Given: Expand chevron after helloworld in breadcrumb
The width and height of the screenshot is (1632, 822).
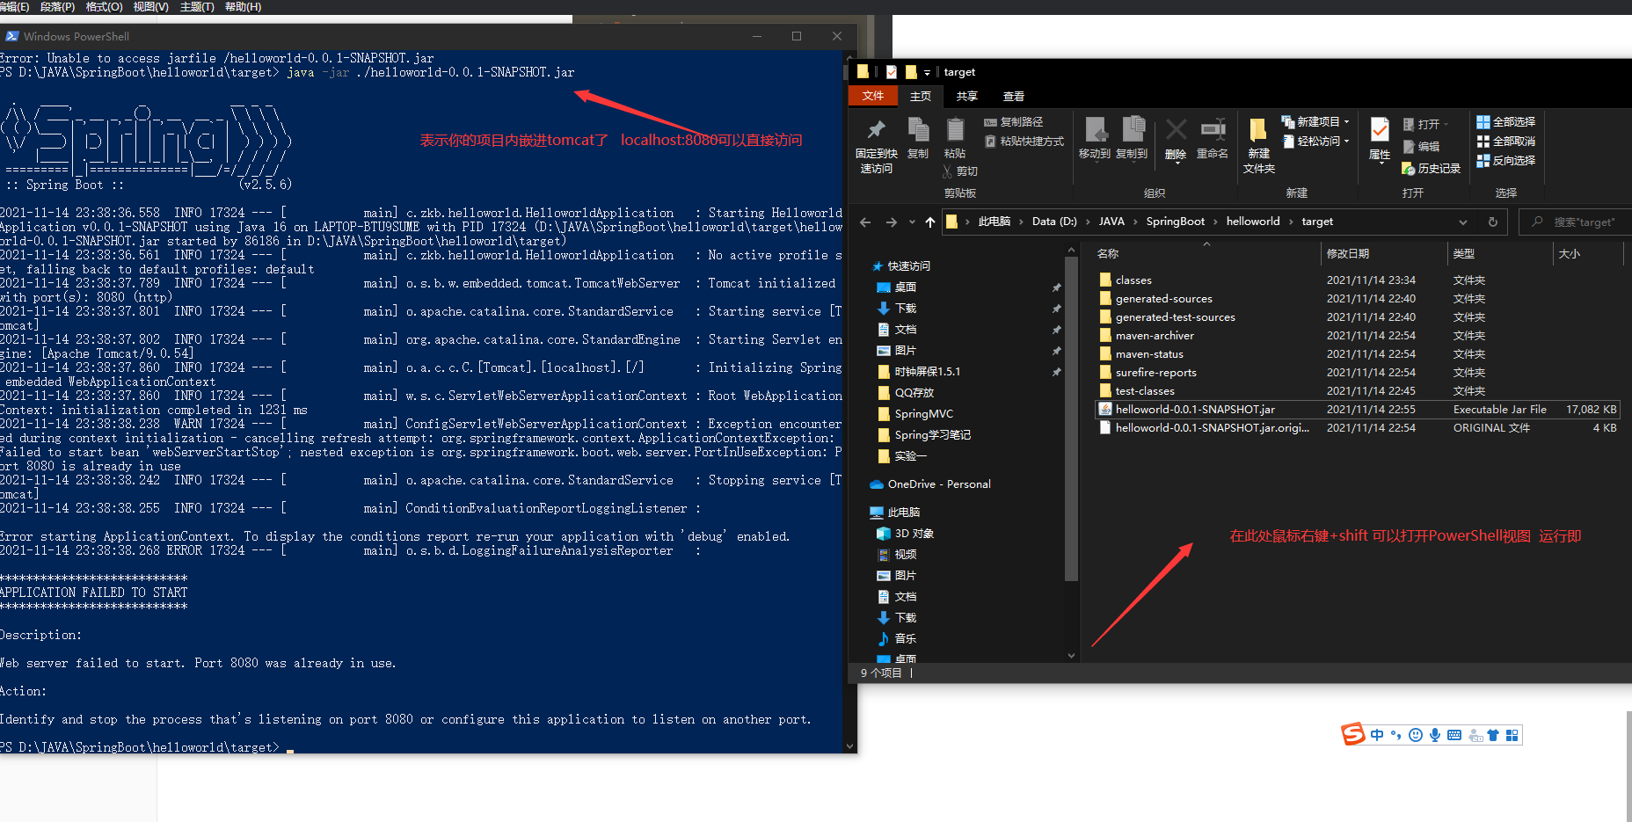Looking at the screenshot, I should [1291, 222].
